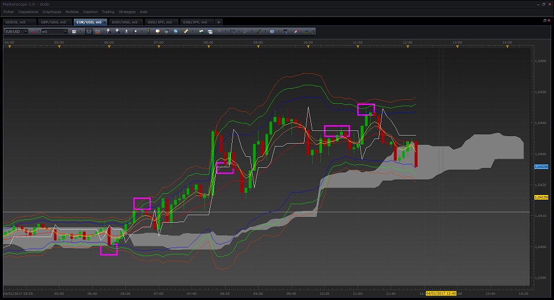Viewport: 554px width, 300px height.
Task: Click the yellow 1,04159 price label
Action: pyautogui.click(x=541, y=197)
